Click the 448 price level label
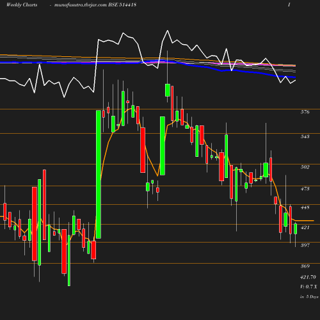 click(305, 207)
